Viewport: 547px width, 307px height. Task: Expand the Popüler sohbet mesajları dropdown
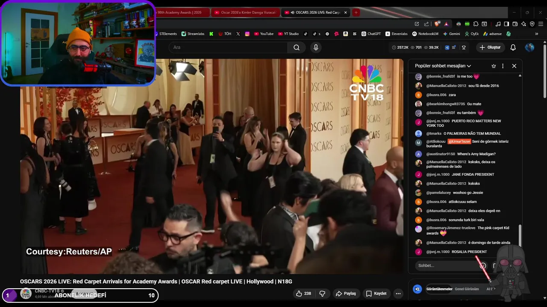point(443,66)
